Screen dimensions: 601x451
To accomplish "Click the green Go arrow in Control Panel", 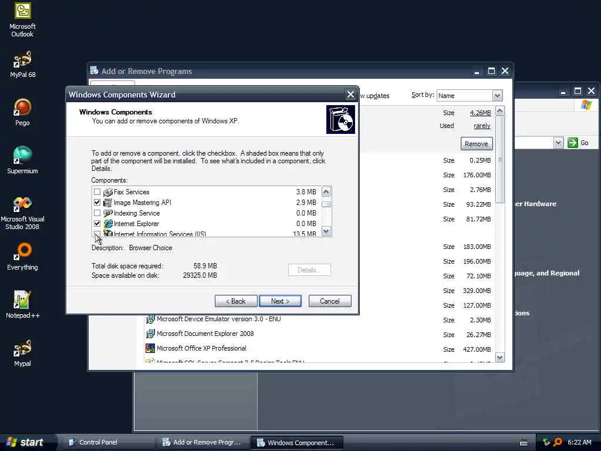I will [573, 143].
